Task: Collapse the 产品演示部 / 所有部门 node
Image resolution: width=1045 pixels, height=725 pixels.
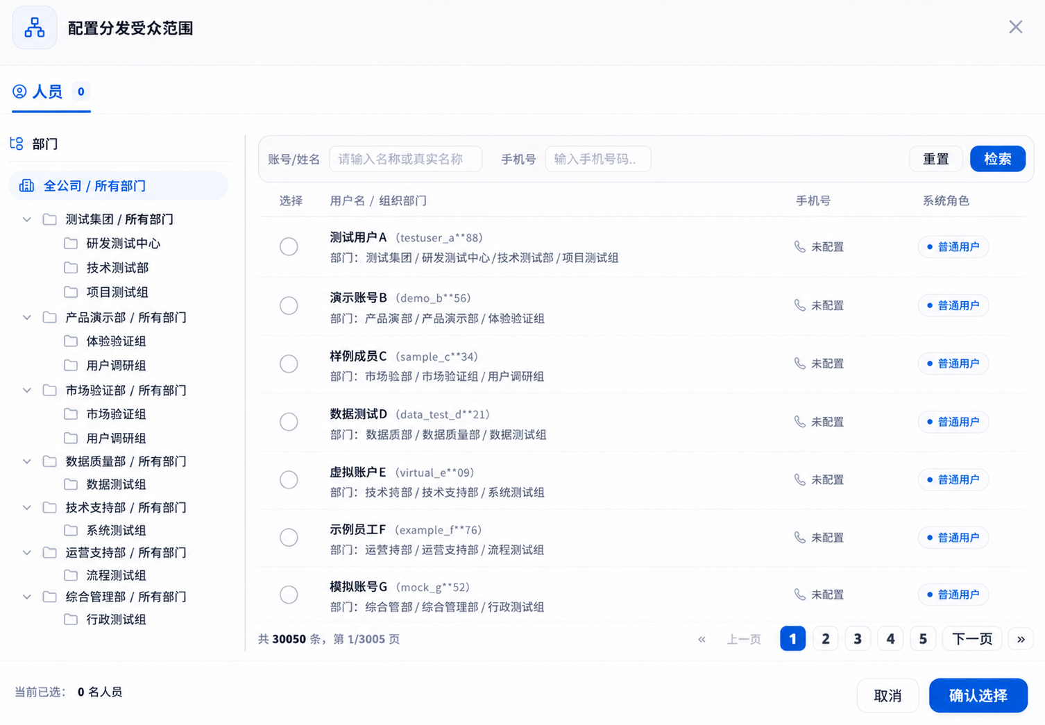Action: pyautogui.click(x=27, y=317)
